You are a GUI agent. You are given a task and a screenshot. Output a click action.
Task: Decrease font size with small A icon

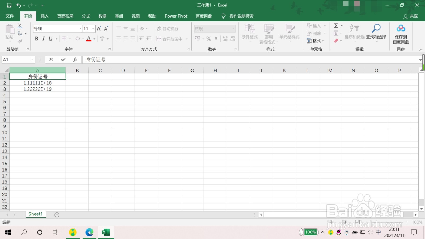106,28
